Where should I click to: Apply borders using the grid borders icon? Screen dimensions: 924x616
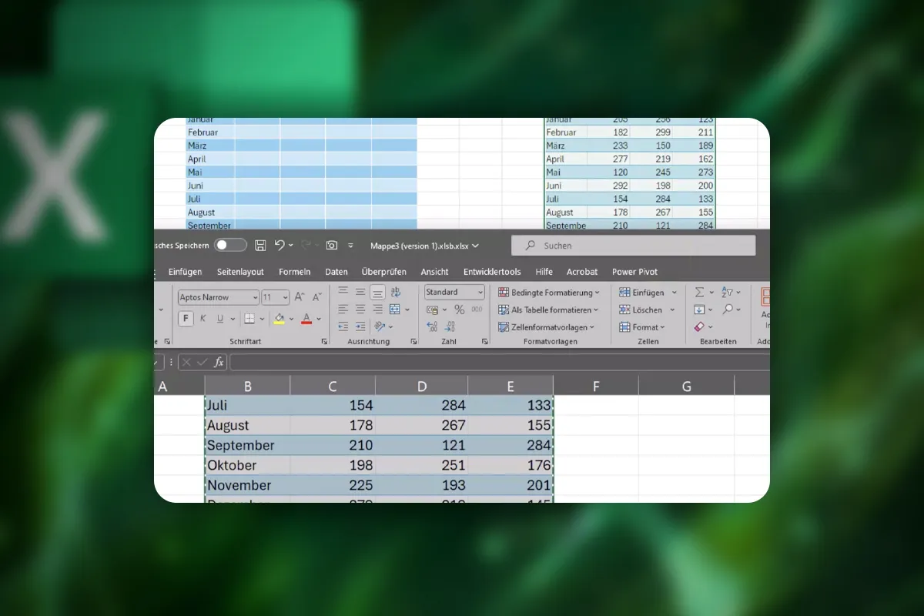point(249,319)
